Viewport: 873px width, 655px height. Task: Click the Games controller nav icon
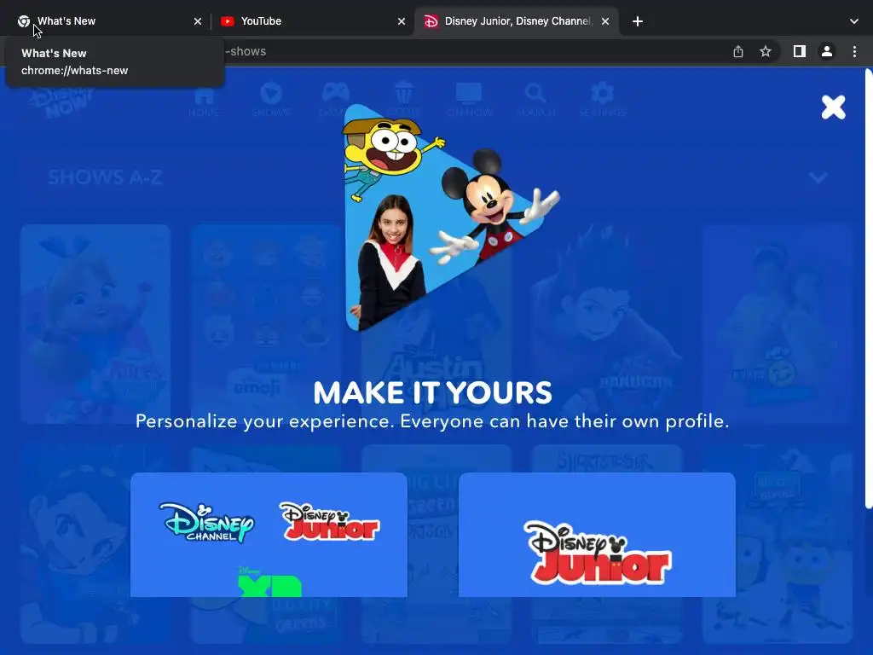tap(336, 100)
